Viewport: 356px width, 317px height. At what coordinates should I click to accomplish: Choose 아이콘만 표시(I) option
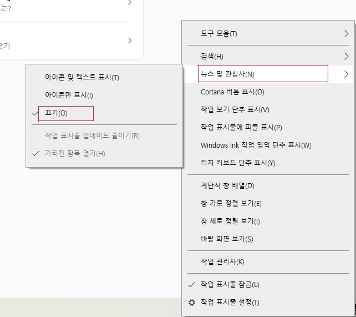click(x=69, y=95)
